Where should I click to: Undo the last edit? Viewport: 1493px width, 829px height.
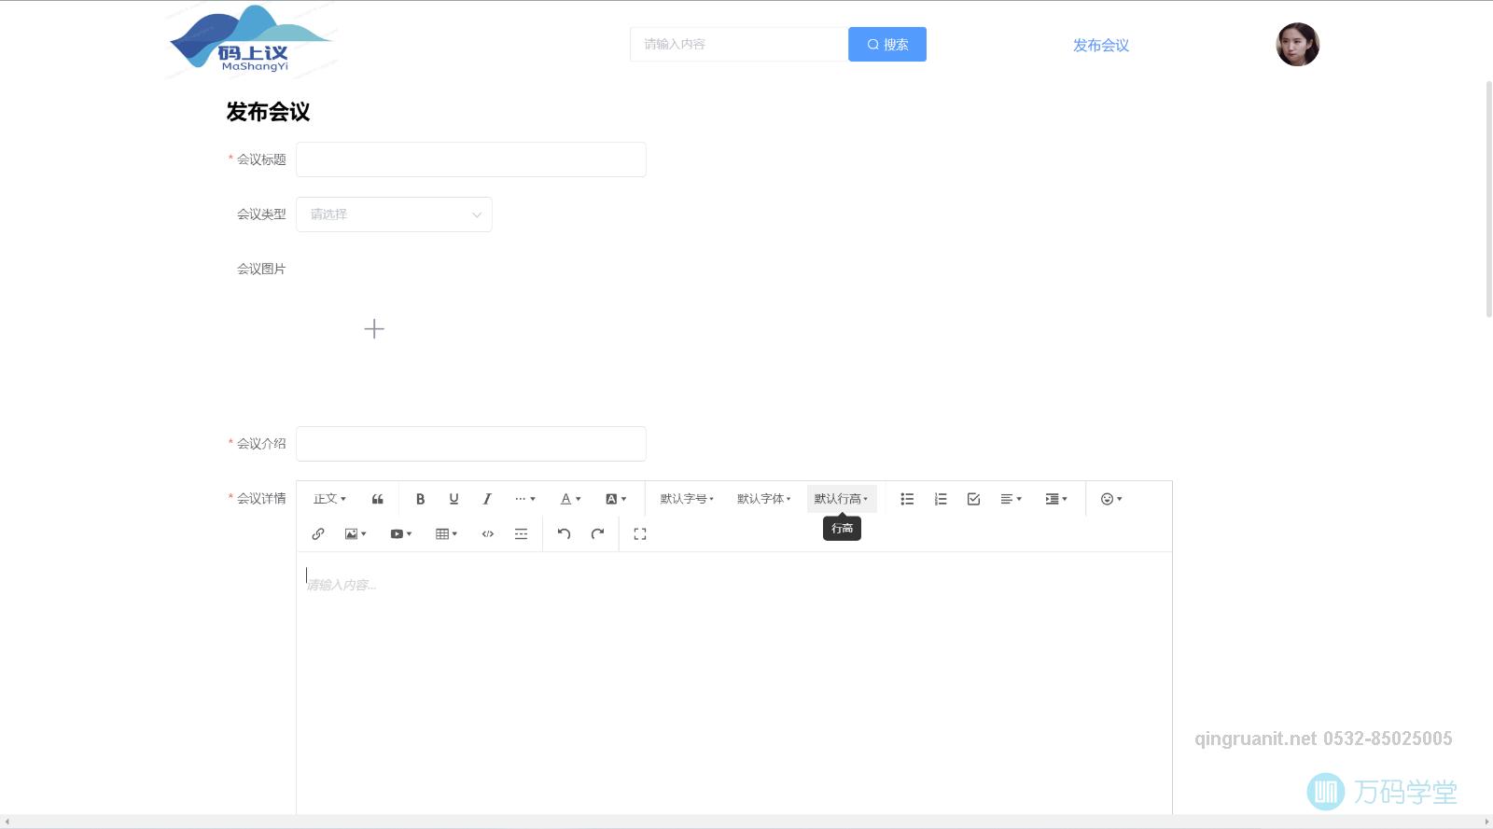[x=565, y=534]
